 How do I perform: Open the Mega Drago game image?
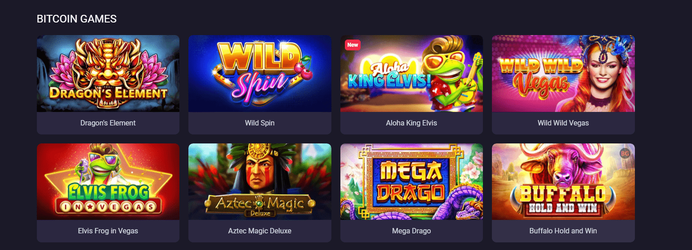click(x=411, y=182)
